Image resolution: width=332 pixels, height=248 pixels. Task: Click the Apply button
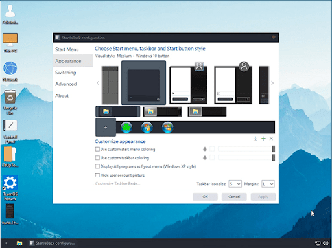click(263, 197)
